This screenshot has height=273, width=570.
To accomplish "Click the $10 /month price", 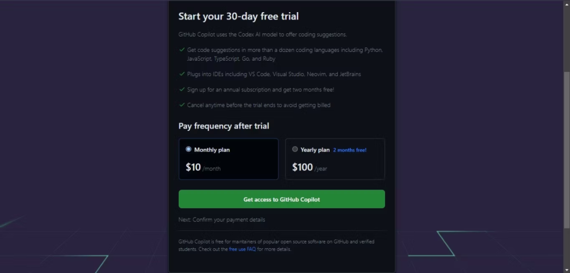I will tap(203, 167).
